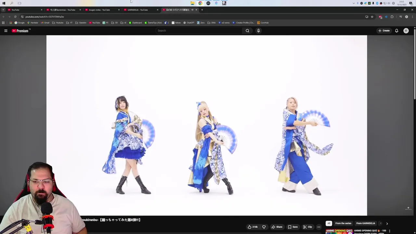Bookmark this page with the star icon
The image size is (416, 234).
(372, 17)
